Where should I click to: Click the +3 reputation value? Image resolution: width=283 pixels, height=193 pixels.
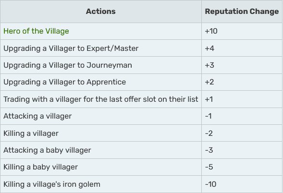209,65
